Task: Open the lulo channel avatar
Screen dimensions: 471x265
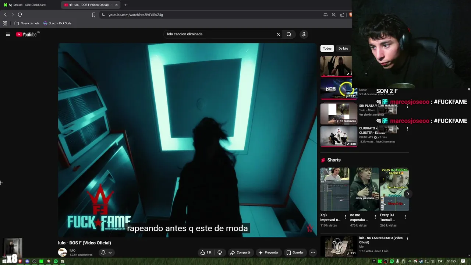Action: click(63, 252)
